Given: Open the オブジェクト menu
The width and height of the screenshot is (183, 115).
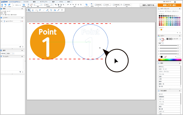Looking at the screenshot, I should point(44,2).
